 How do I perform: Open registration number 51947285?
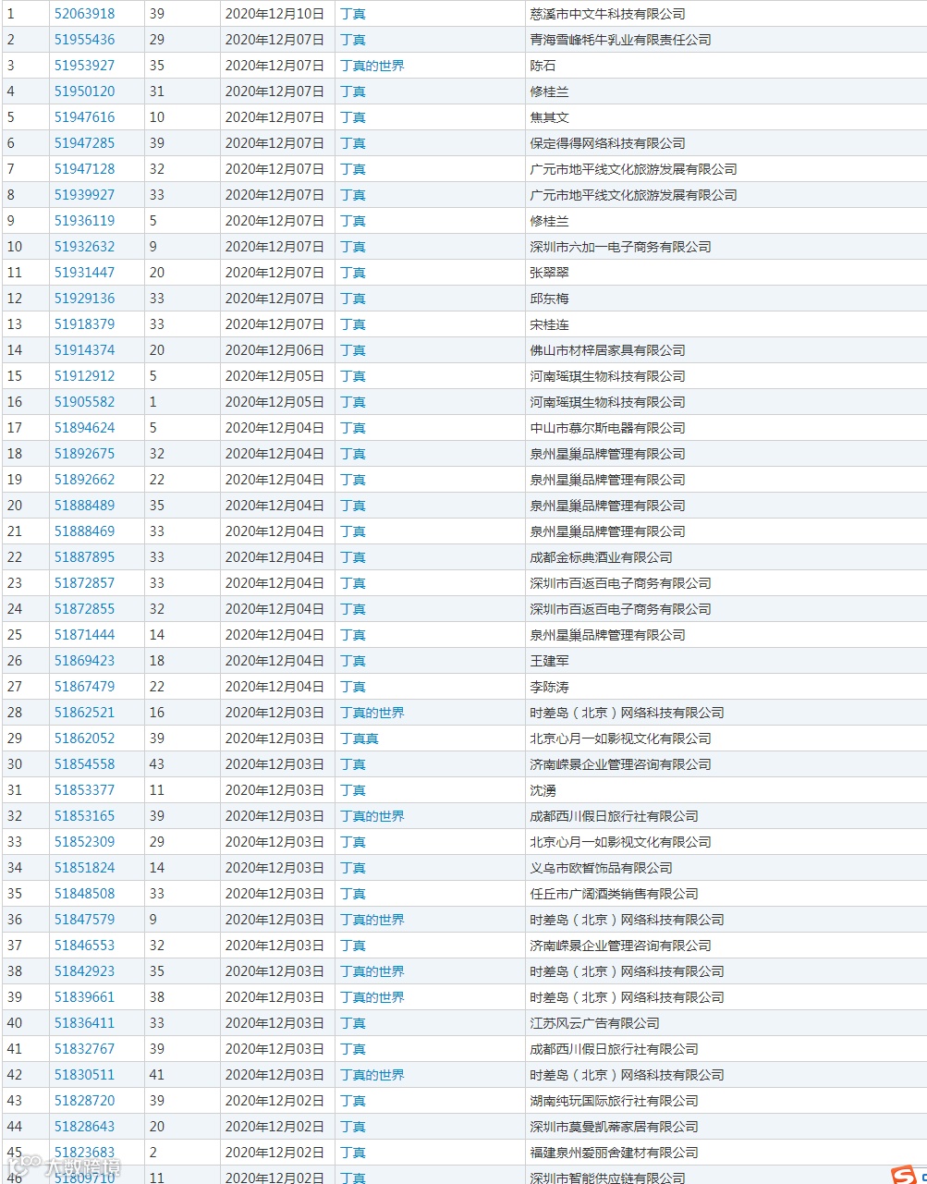[x=85, y=143]
